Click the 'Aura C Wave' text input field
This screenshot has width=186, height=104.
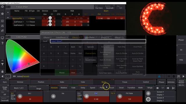coord(98,41)
